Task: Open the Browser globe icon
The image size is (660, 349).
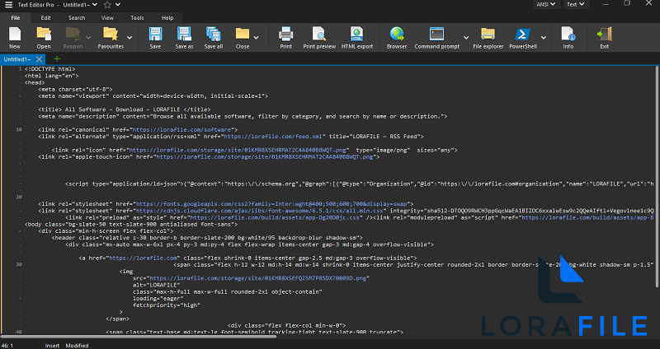Action: pyautogui.click(x=397, y=34)
